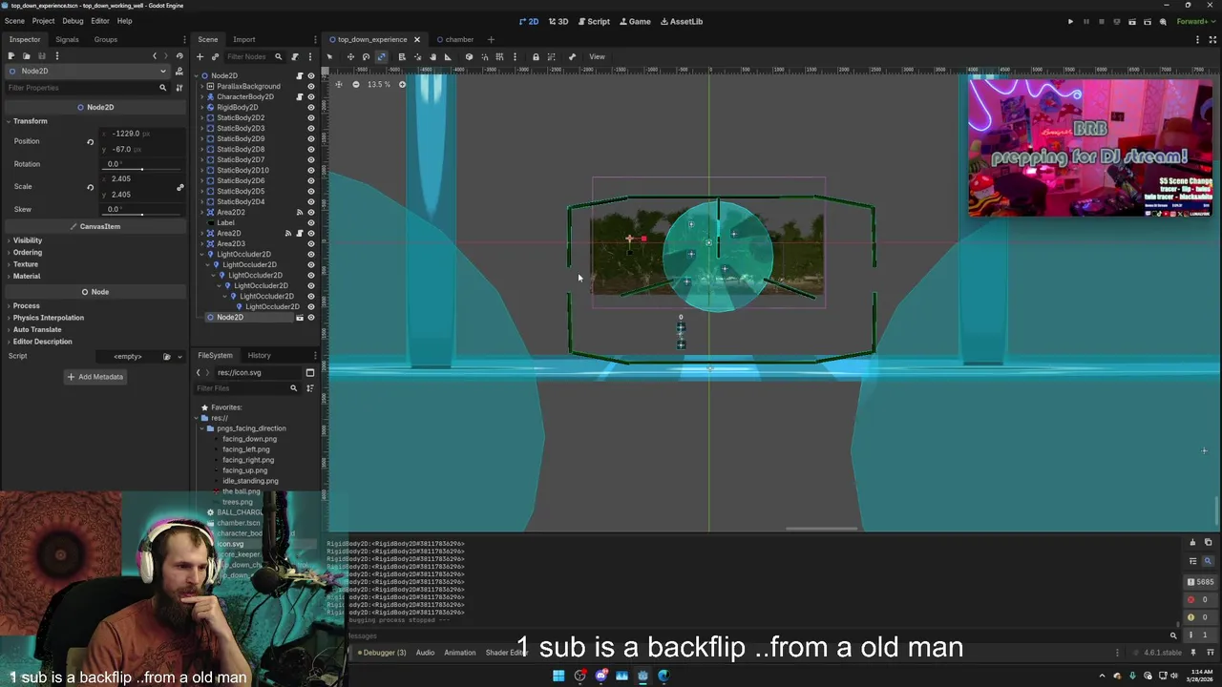The image size is (1222, 687).
Task: Select the Scale Mode tool
Action: pyautogui.click(x=381, y=56)
